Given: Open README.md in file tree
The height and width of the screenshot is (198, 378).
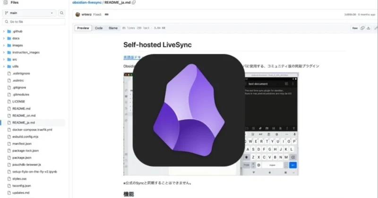Looking at the screenshot, I should [21, 109].
